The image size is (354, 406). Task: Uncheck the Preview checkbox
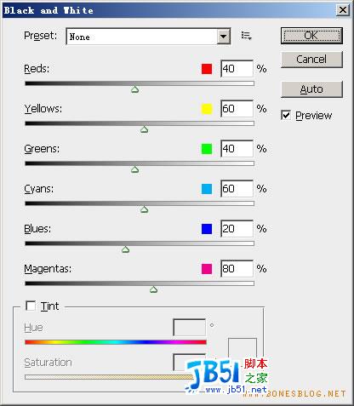[x=286, y=115]
